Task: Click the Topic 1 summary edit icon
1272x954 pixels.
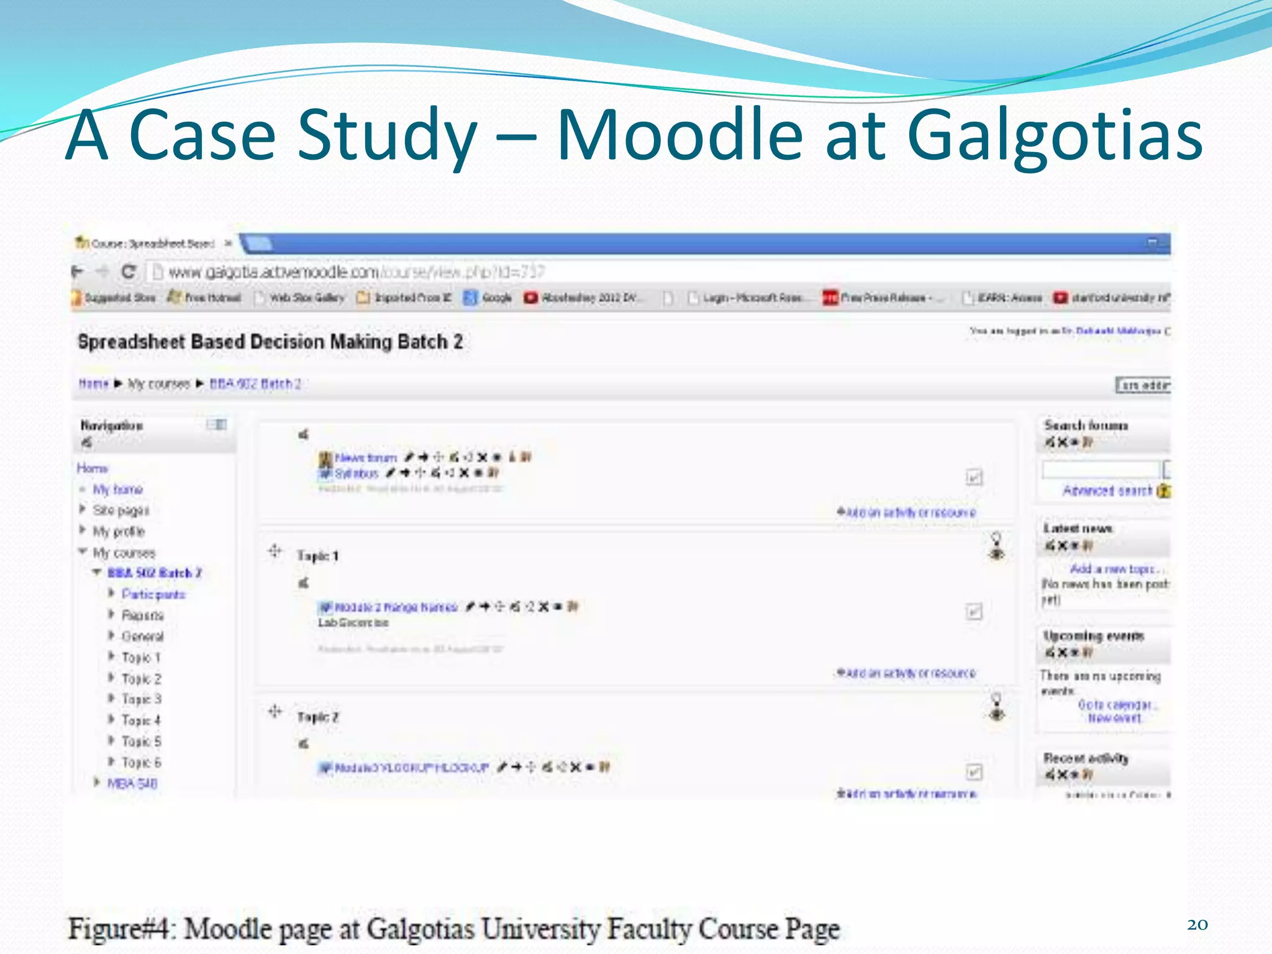Action: point(304,583)
